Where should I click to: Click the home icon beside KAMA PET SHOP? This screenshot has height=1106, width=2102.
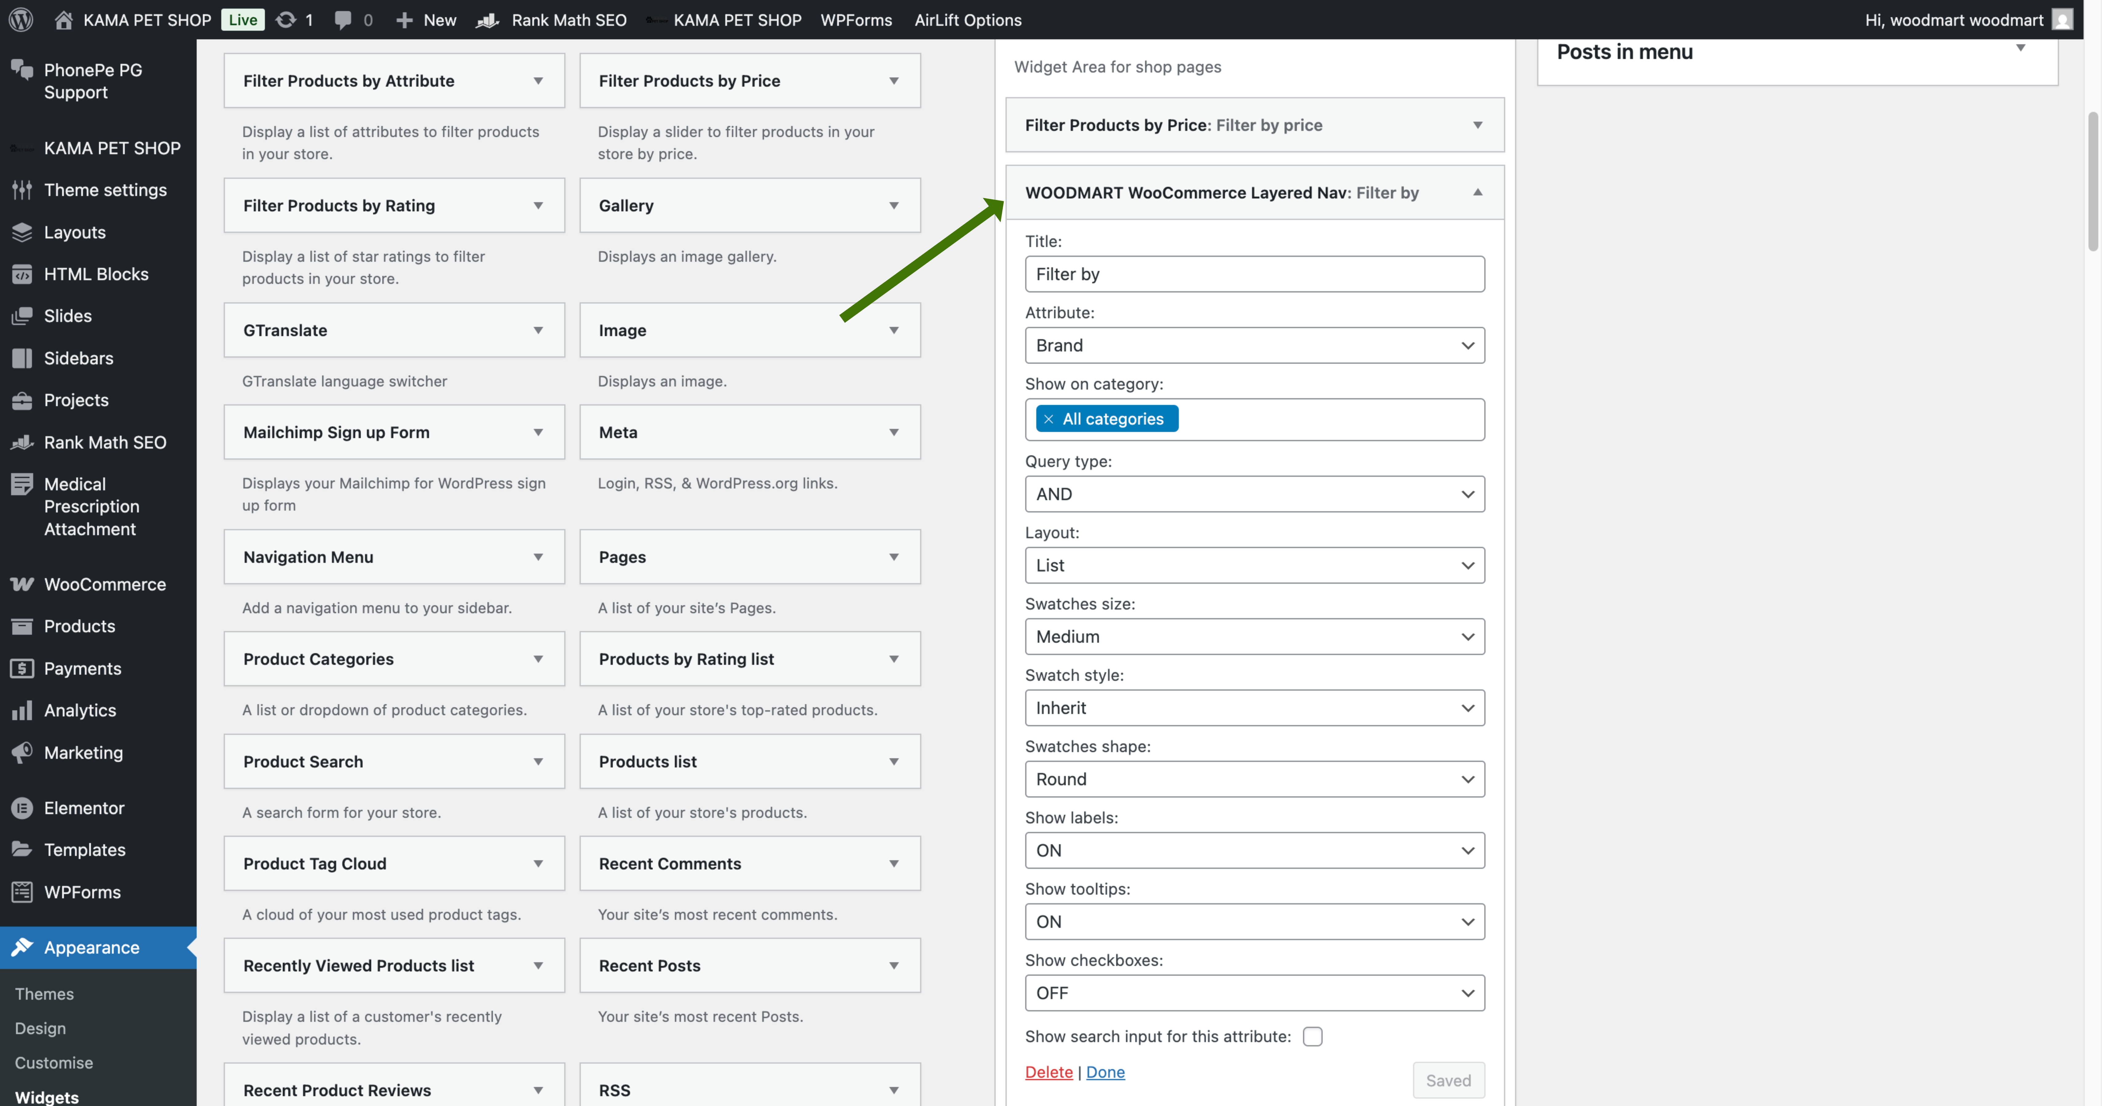(x=64, y=20)
